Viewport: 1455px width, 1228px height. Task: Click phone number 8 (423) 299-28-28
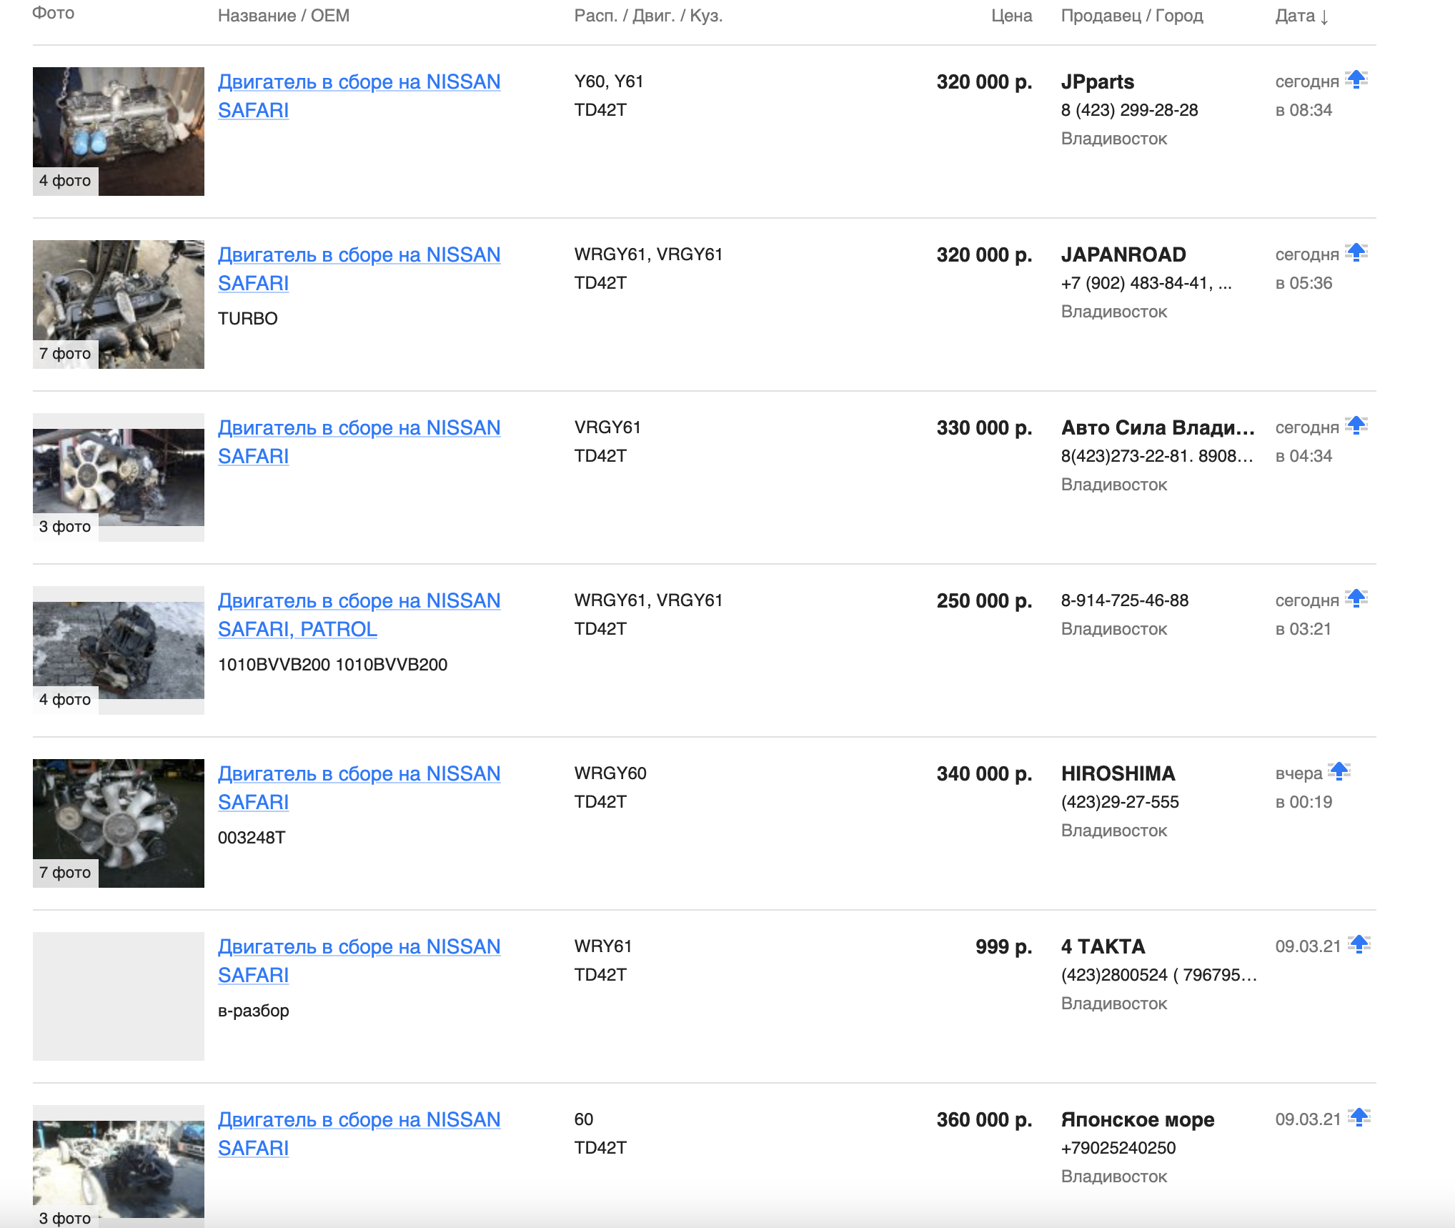point(1129,110)
